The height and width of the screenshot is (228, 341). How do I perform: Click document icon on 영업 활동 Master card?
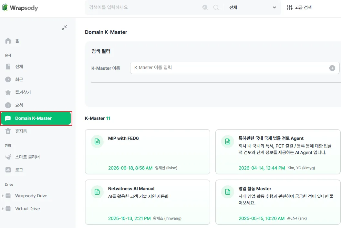click(x=228, y=192)
